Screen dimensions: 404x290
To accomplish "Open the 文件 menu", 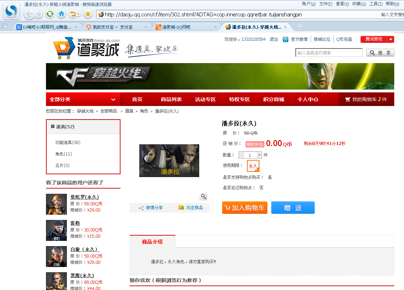I will (326, 4).
